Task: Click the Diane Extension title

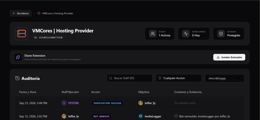Action: pyautogui.click(x=35, y=56)
